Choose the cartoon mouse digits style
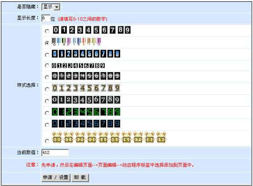253x186 pixels. tap(47, 141)
